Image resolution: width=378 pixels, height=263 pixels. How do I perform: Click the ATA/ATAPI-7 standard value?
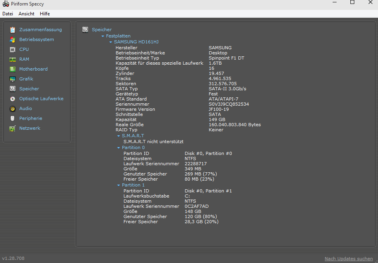coord(223,99)
